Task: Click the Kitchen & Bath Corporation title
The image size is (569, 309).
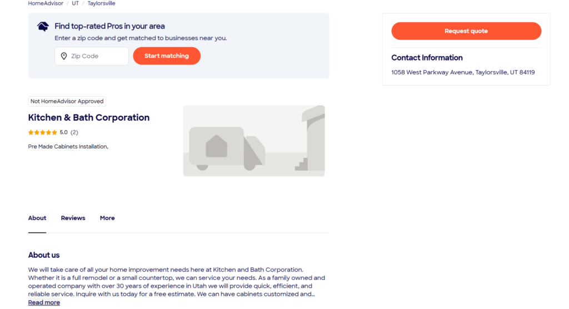Action: coord(89,117)
